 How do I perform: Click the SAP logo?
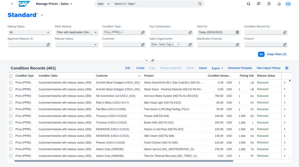point(24,4)
